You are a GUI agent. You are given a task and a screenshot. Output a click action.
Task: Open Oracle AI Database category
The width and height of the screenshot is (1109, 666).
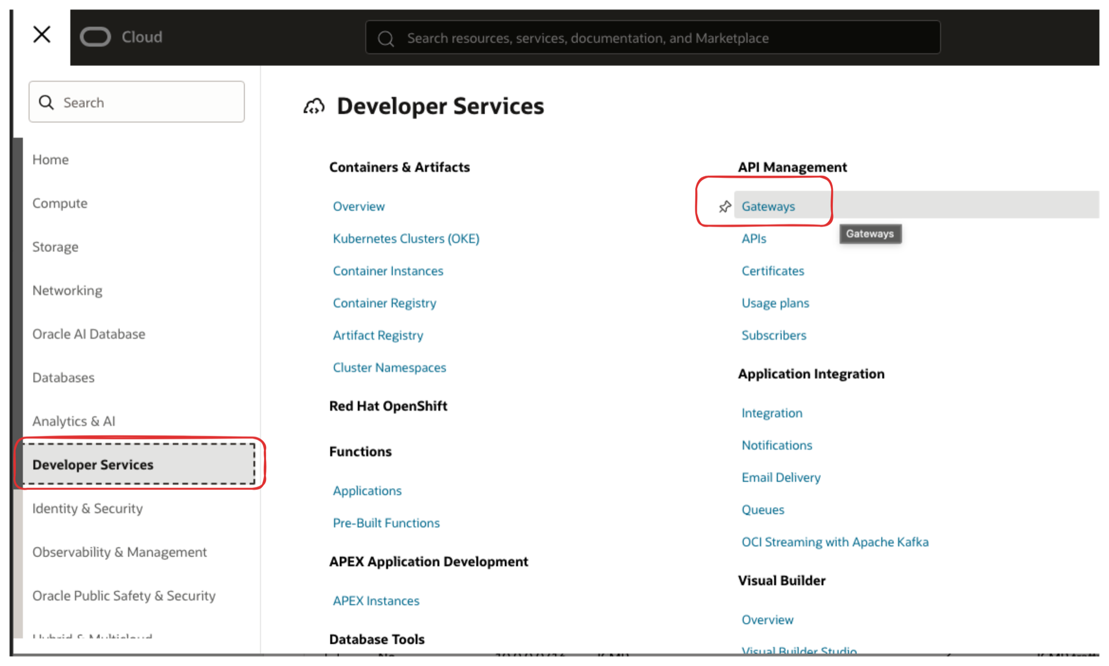tap(89, 334)
